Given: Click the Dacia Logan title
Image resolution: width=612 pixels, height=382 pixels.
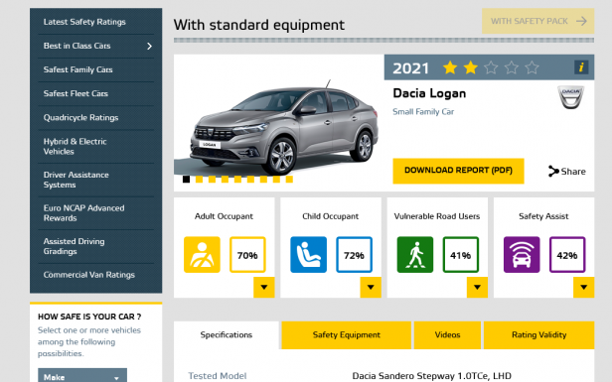Looking at the screenshot, I should click(429, 93).
